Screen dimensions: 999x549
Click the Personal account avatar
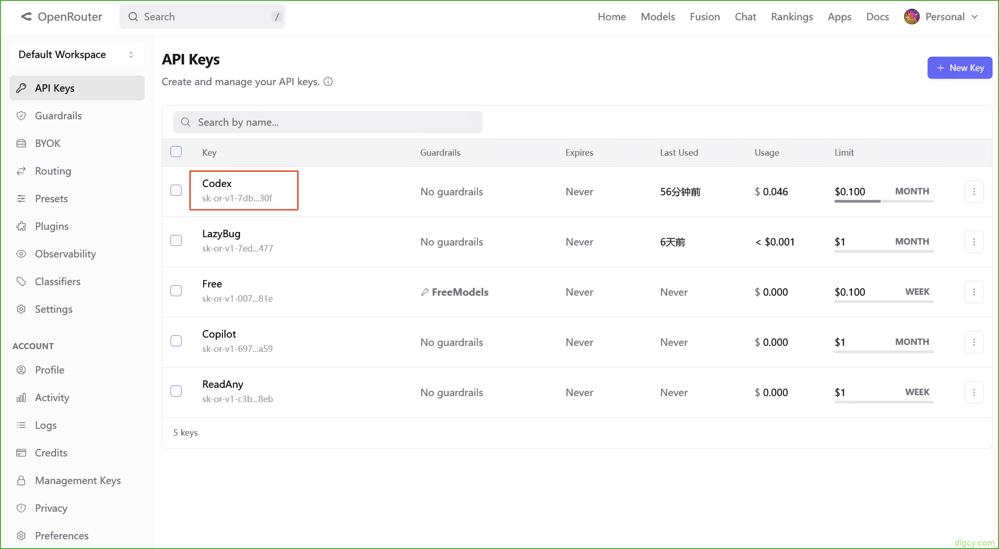click(911, 17)
